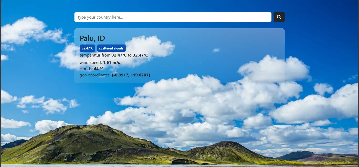
Task: Click the 'scattered clouds' badge
Action: click(x=111, y=48)
